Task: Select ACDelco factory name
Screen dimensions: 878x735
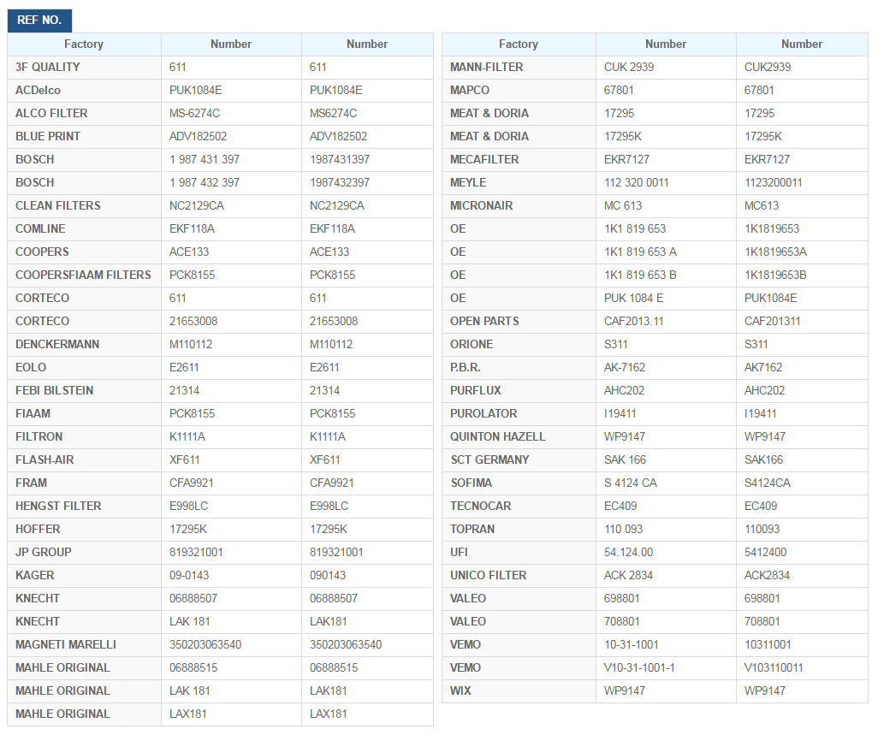Action: coord(38,90)
